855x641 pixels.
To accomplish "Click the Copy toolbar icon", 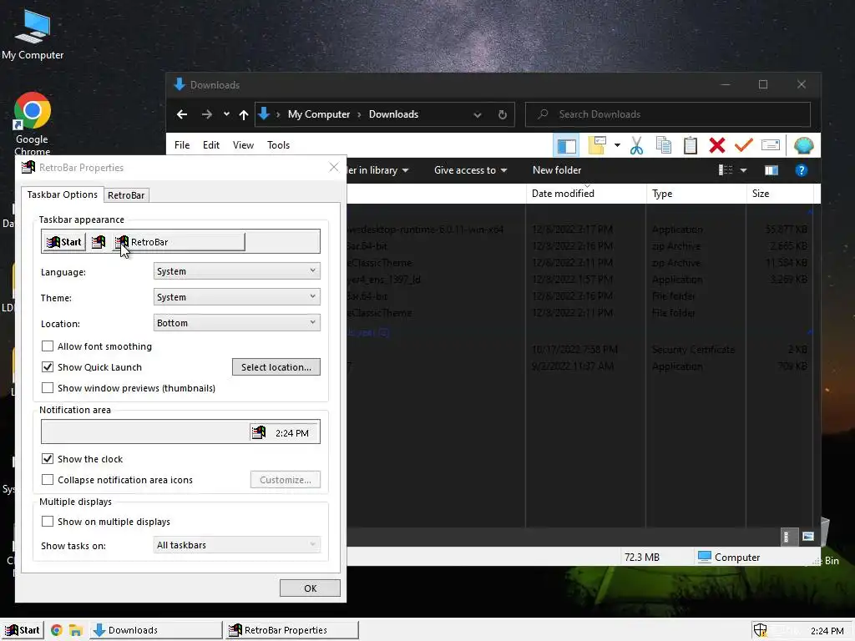I will pos(664,145).
